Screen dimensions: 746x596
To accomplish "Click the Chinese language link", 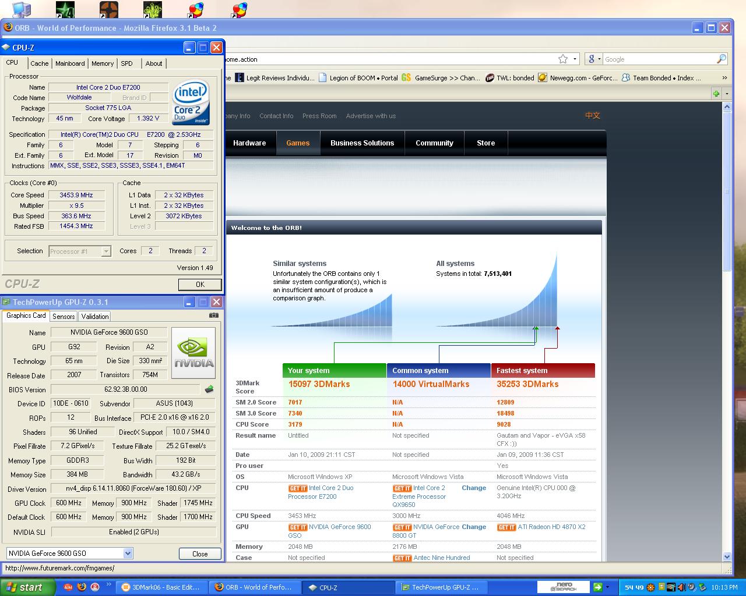I will (593, 115).
